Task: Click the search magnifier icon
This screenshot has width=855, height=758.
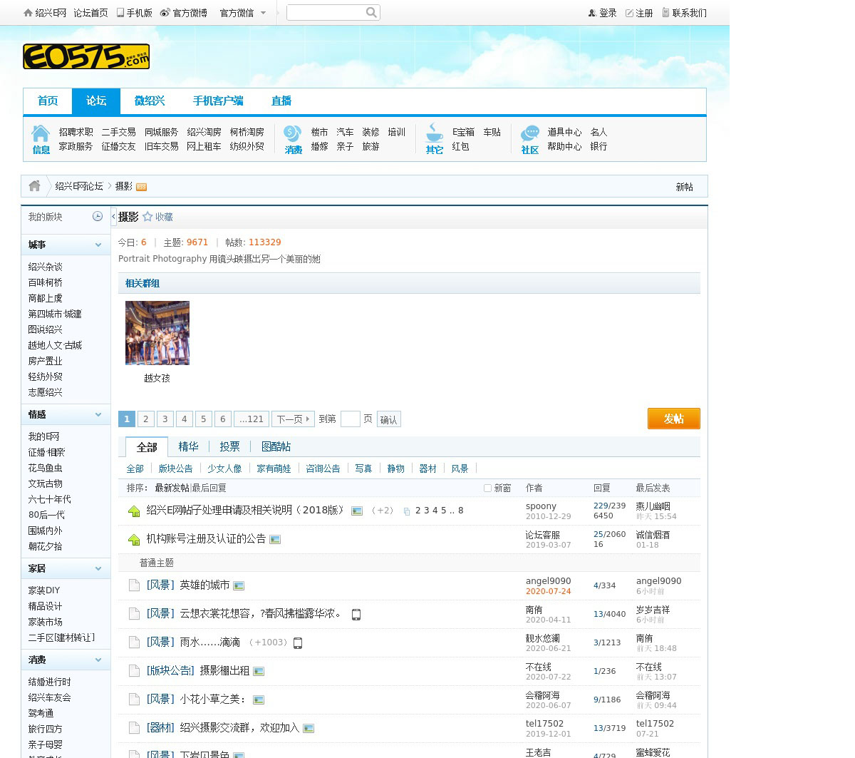Action: click(x=371, y=12)
